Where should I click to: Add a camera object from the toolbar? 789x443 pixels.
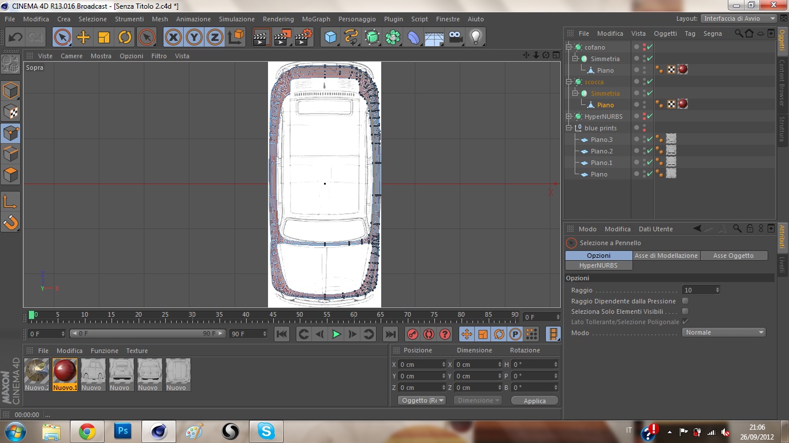(x=456, y=37)
